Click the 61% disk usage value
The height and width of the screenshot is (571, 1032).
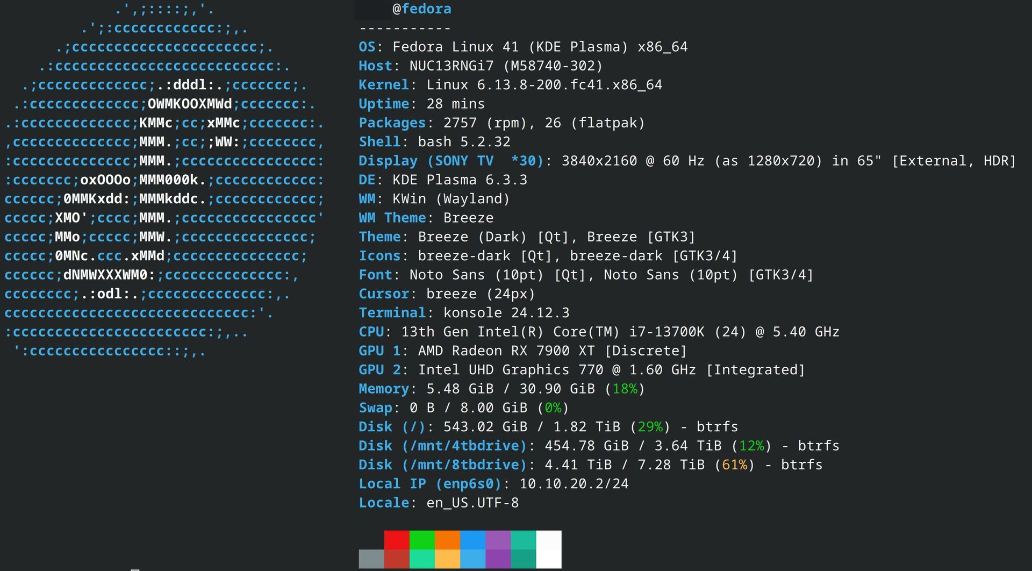coord(734,465)
